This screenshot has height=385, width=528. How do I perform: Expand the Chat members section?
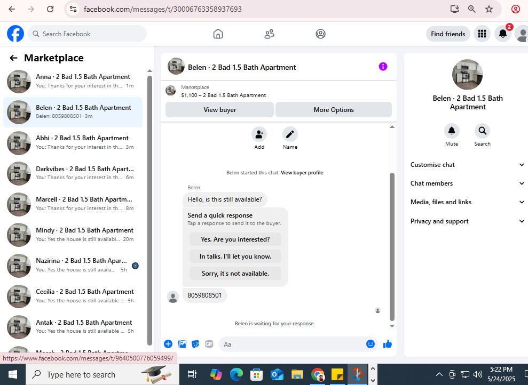(x=467, y=183)
